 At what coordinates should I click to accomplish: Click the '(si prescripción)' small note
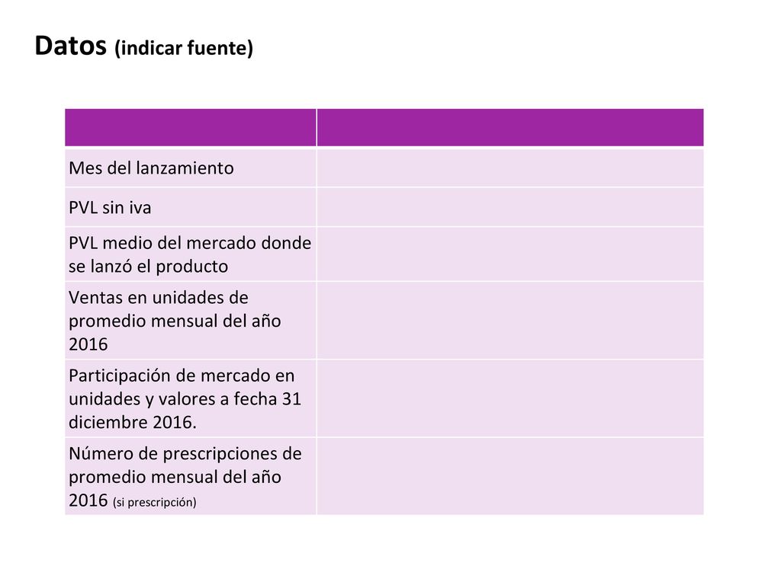click(154, 502)
